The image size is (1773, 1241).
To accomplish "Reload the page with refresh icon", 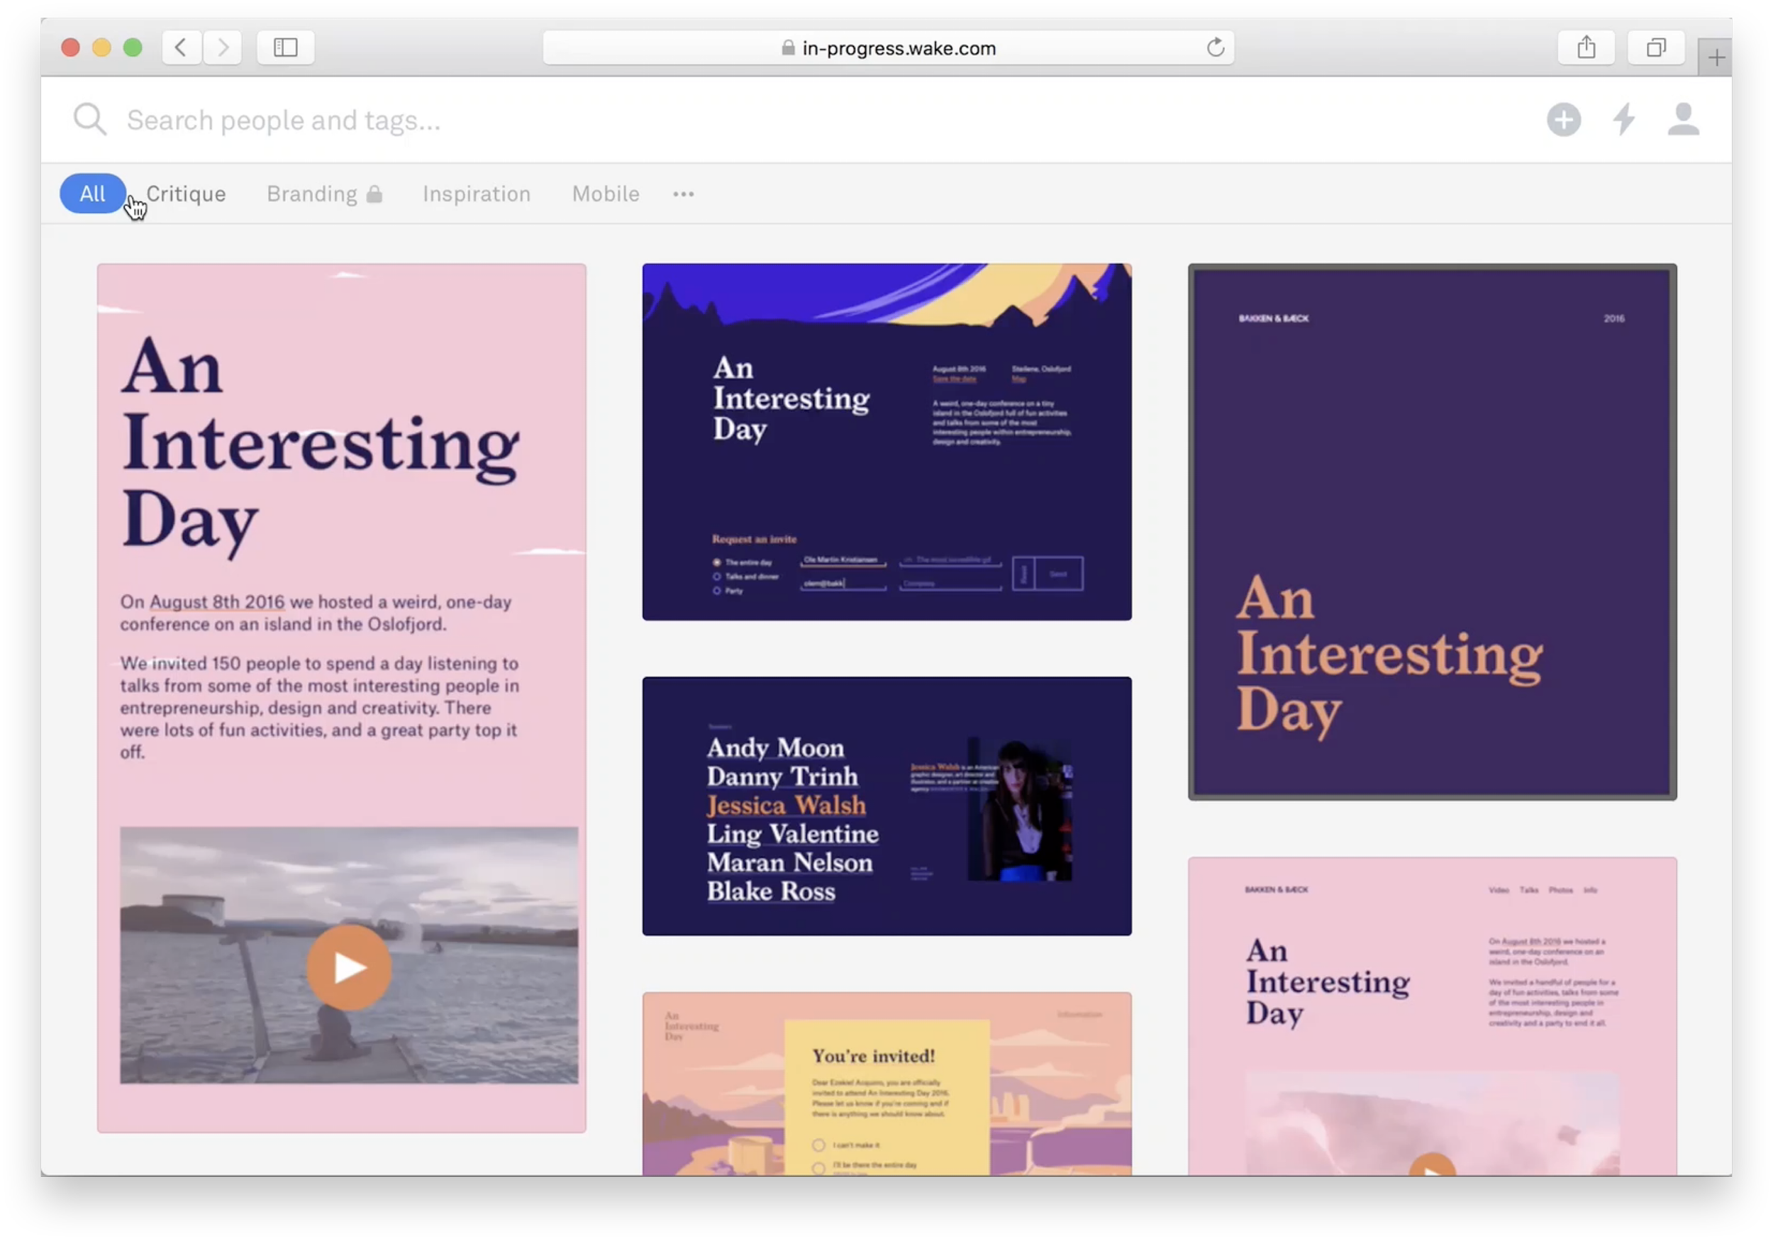I will coord(1216,48).
